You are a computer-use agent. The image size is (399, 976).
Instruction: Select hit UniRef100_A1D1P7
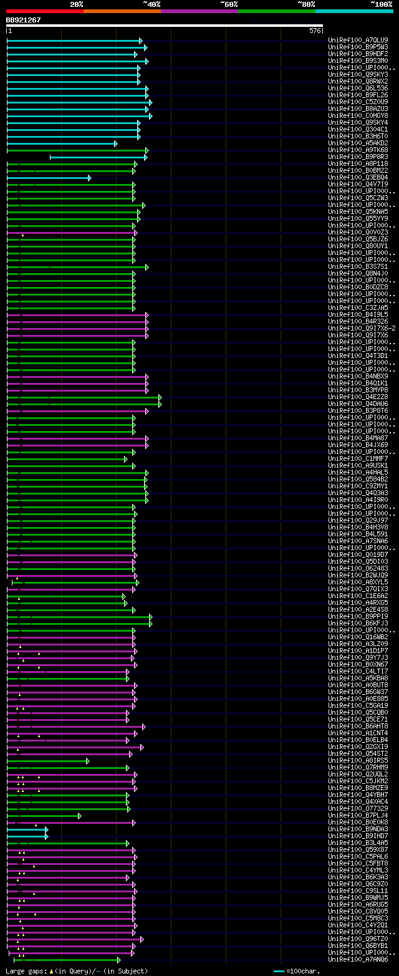(x=358, y=650)
